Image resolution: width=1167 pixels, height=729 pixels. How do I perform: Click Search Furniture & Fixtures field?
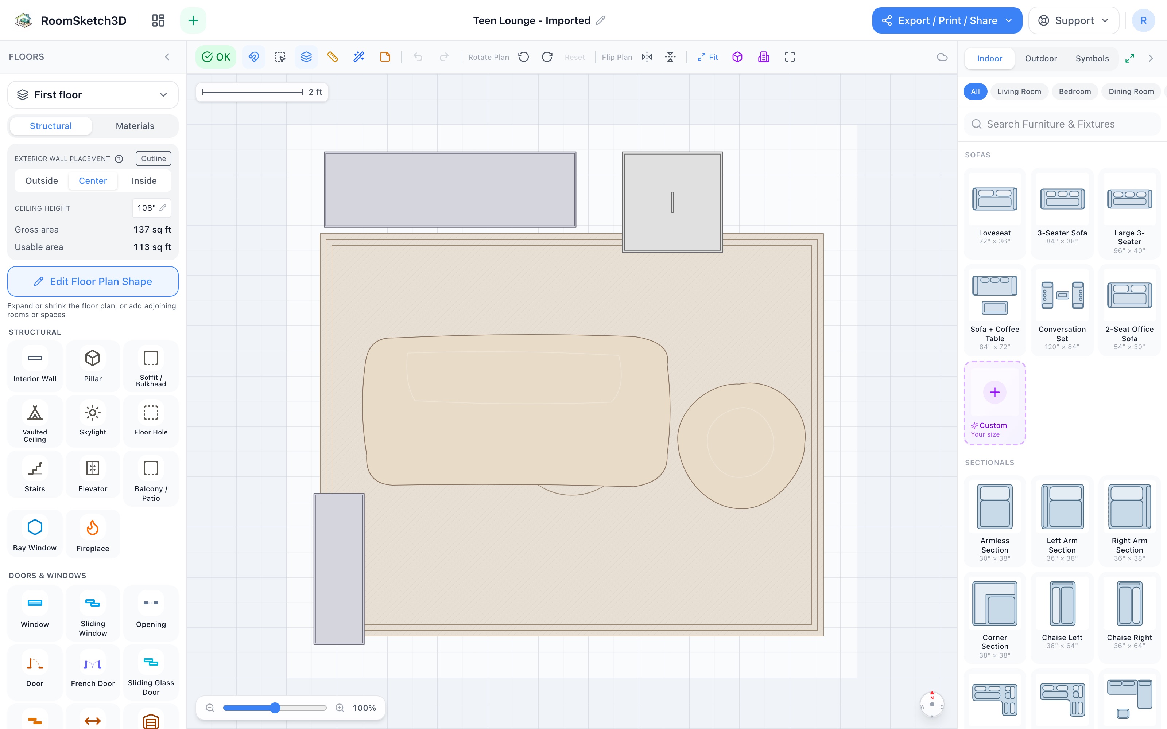[1062, 124]
